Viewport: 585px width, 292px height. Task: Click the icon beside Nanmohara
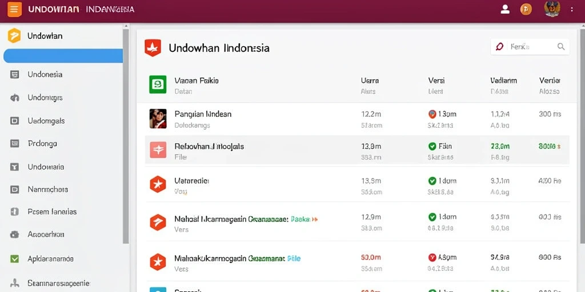(x=14, y=189)
